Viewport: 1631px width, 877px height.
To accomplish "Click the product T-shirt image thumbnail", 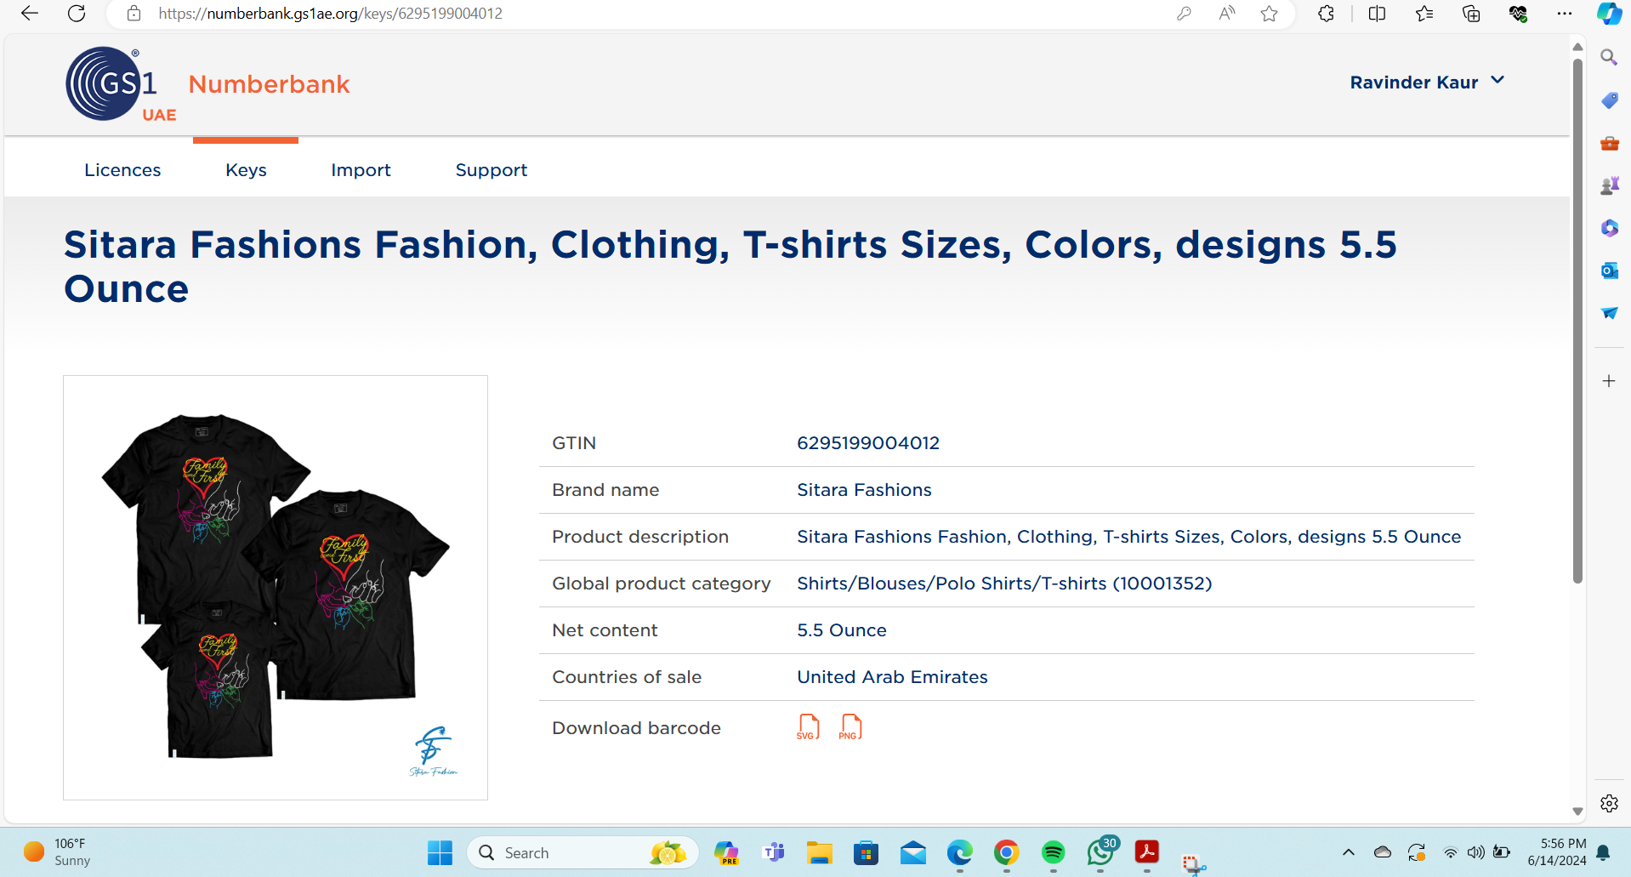I will tap(276, 588).
